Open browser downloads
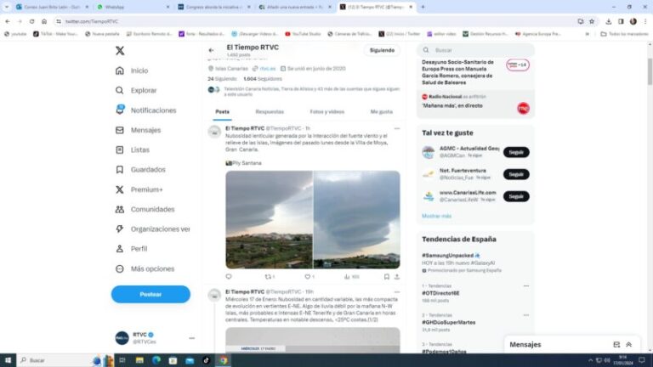The width and height of the screenshot is (653, 367). [609, 21]
